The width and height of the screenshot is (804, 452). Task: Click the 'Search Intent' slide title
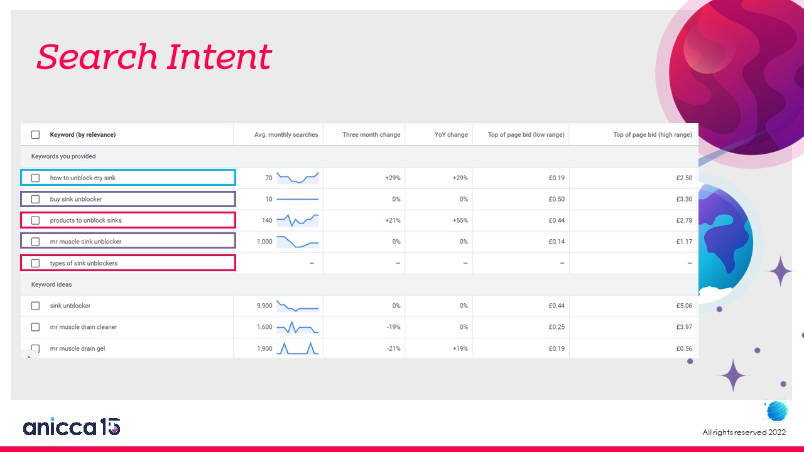click(154, 57)
